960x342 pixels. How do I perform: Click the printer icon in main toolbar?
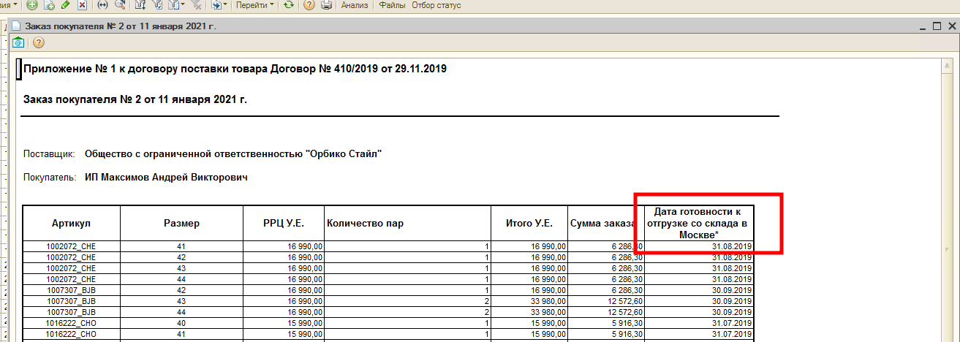tap(326, 5)
